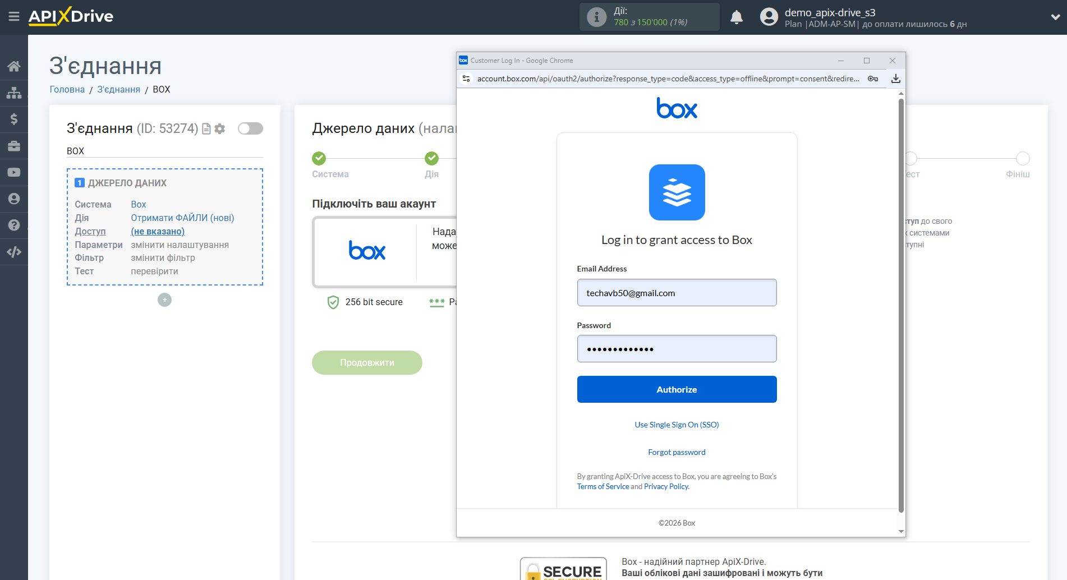
Task: Open the help question mark icon
Action: (x=13, y=224)
